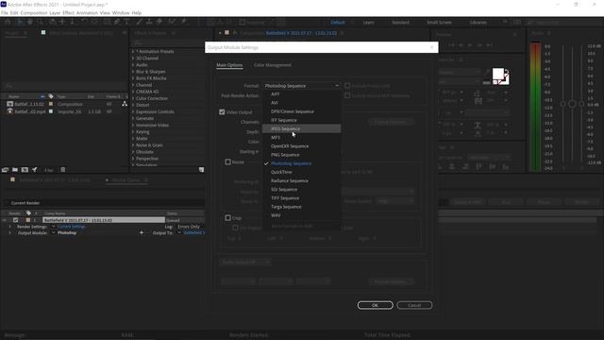Add output module with plus icon
The image size is (604, 340).
142,232
